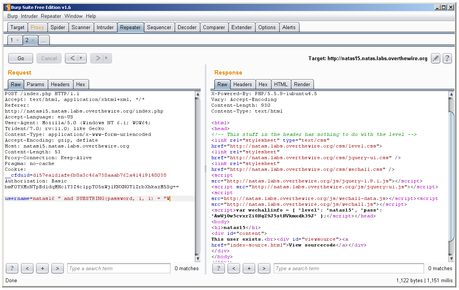
Task: Click response search term input field
Action: 349,268
